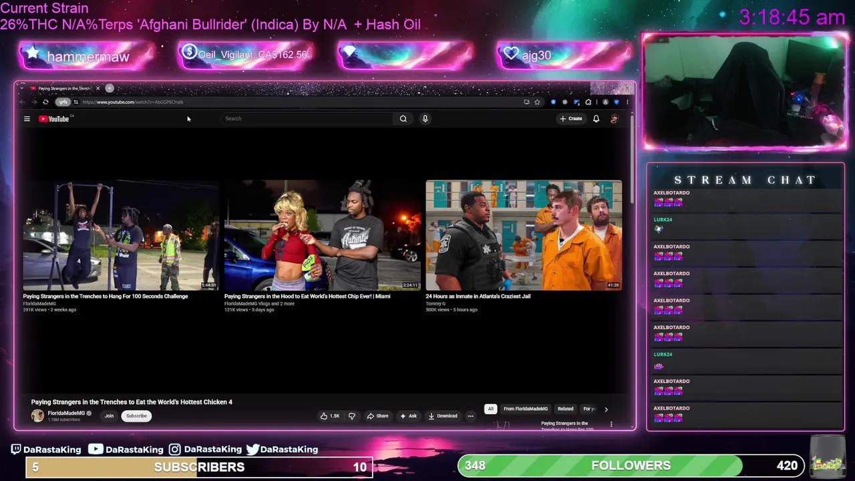Click Join for FloridaMadeMG channel
The width and height of the screenshot is (855, 481).
coord(109,416)
